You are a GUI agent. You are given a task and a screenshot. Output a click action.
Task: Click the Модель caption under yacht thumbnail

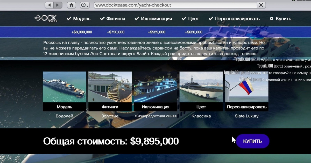[64, 107]
